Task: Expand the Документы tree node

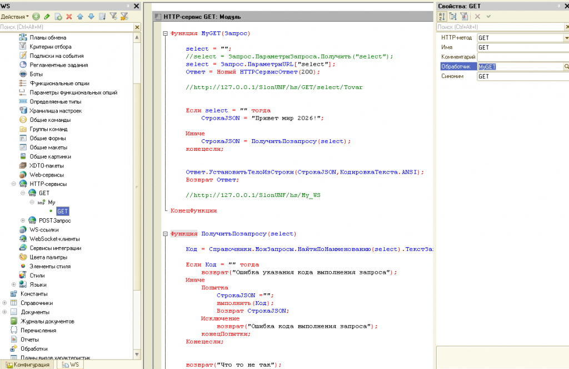Action: coord(4,312)
